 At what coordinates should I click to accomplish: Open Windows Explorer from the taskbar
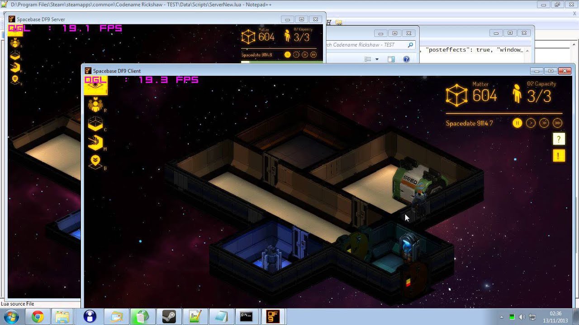(x=62, y=316)
